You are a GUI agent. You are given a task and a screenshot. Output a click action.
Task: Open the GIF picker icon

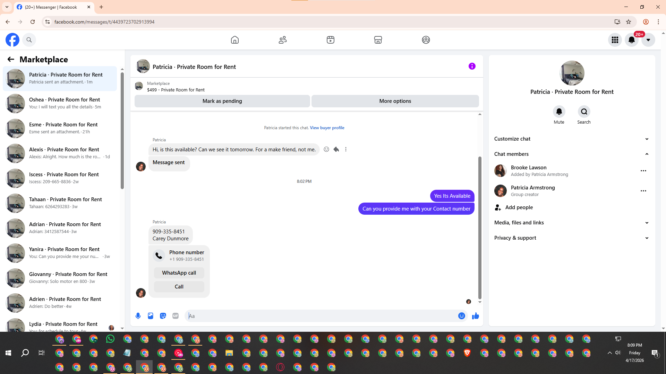click(176, 316)
